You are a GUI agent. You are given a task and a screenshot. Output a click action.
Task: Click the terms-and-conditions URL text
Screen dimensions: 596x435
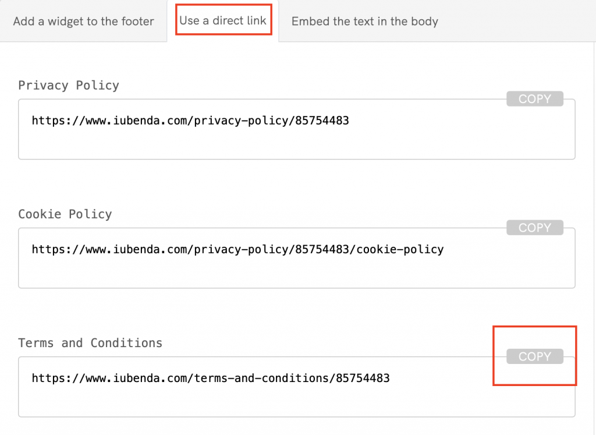[210, 377]
